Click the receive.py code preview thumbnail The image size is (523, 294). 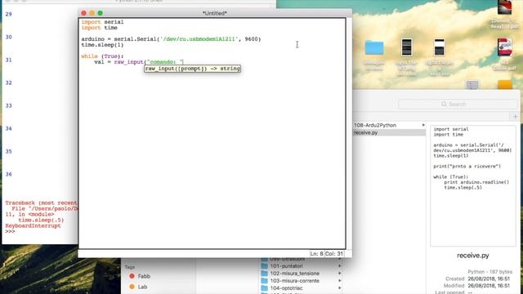pyautogui.click(x=473, y=185)
